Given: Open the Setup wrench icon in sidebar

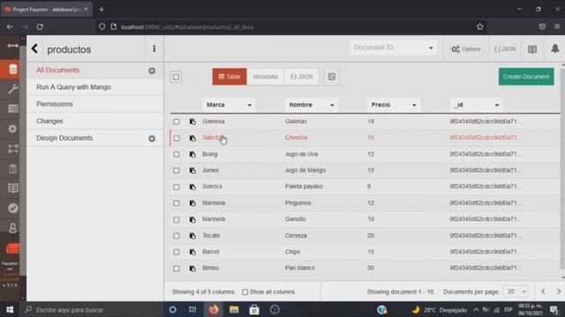Looking at the screenshot, I should [13, 89].
